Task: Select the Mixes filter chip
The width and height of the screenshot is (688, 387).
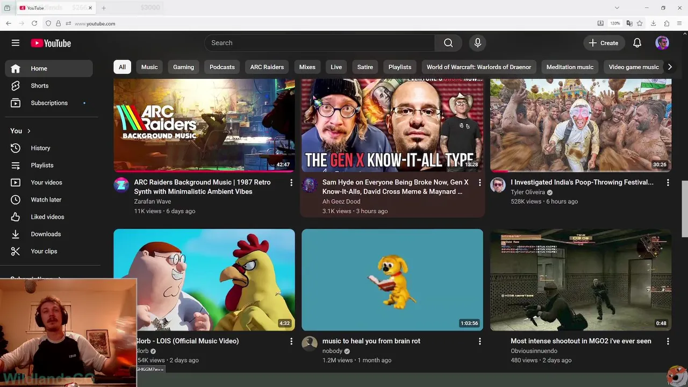Action: click(x=307, y=67)
